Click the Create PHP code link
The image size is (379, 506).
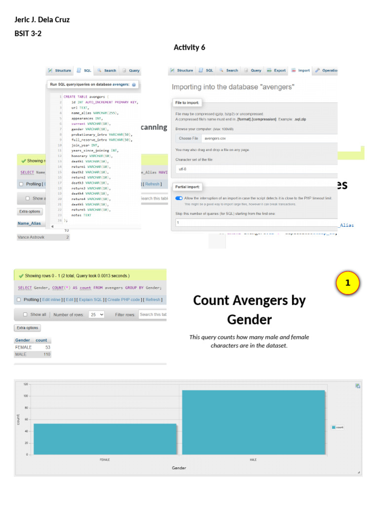pos(124,299)
